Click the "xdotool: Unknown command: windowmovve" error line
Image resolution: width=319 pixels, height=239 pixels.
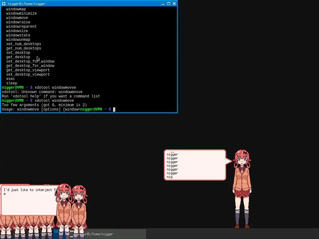coord(42,92)
